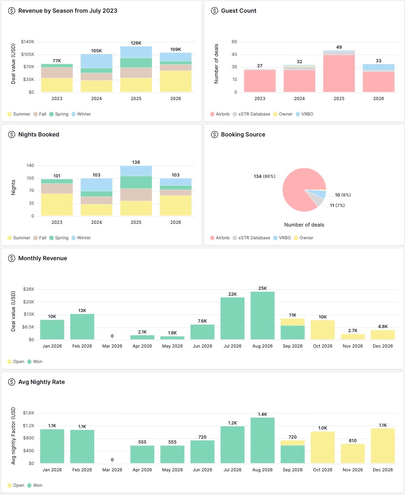Hide Owner series in Guest Count legend
Image resolution: width=405 pixels, height=495 pixels.
283,114
